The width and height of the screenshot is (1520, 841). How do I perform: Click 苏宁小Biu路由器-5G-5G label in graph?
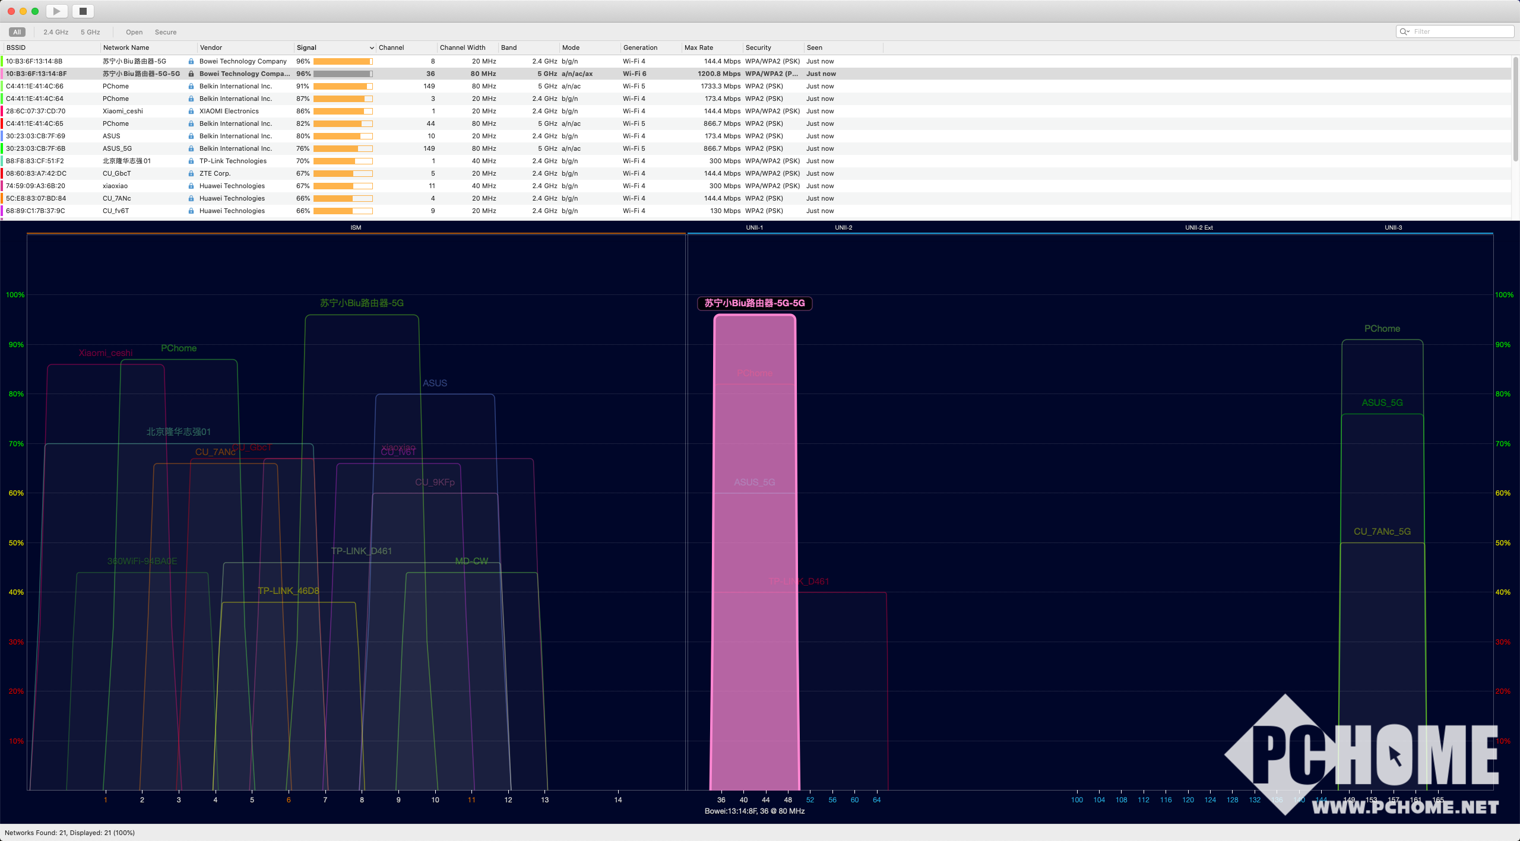(x=755, y=303)
